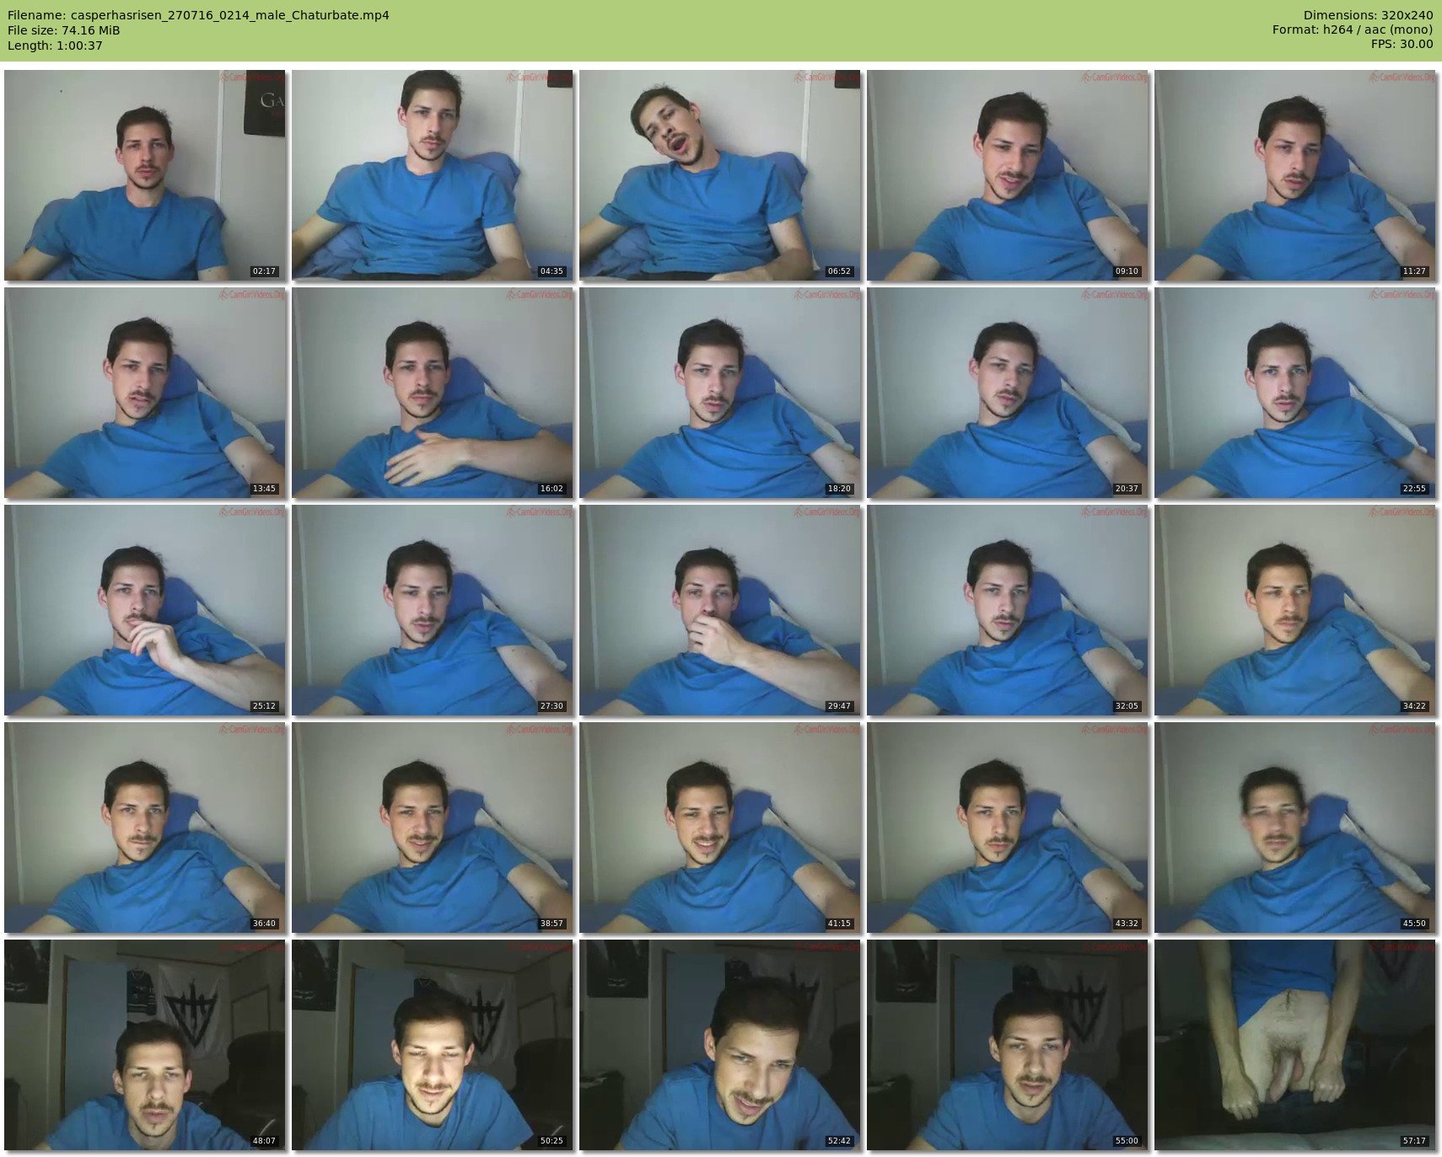Image resolution: width=1442 pixels, height=1157 pixels.
Task: Open the 38:57 thumbnail
Action: click(433, 828)
